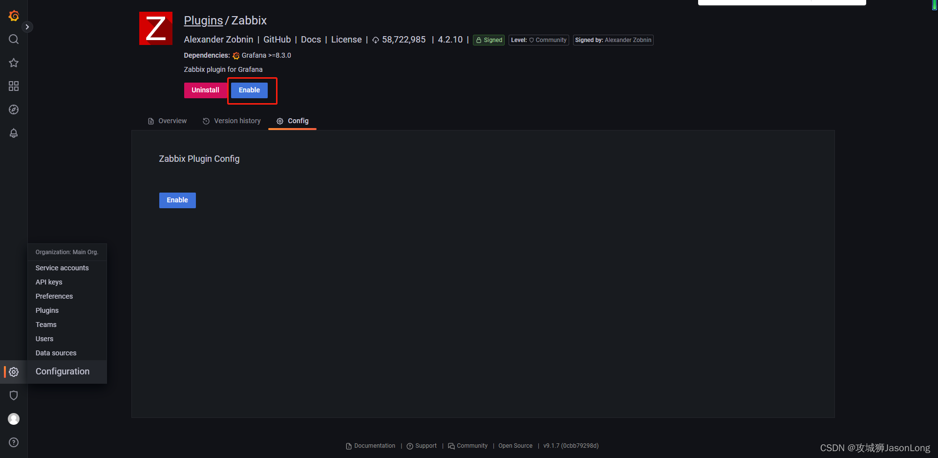The width and height of the screenshot is (938, 458).
Task: Open the Community footer link
Action: (x=468, y=446)
